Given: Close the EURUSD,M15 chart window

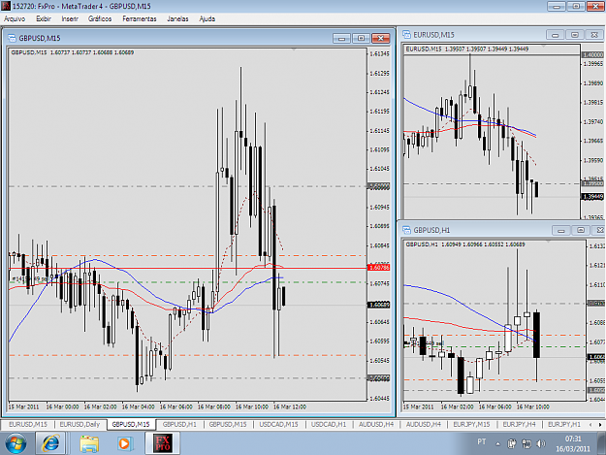Looking at the screenshot, I should 594,35.
